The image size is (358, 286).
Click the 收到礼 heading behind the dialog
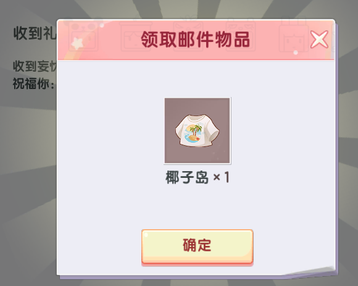35,33
